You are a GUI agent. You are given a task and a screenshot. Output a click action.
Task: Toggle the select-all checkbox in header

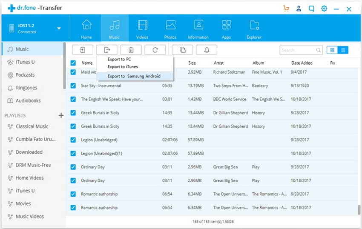click(73, 63)
